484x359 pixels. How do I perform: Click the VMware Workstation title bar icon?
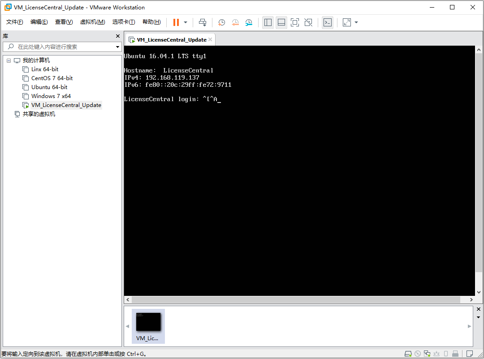[x=8, y=7]
